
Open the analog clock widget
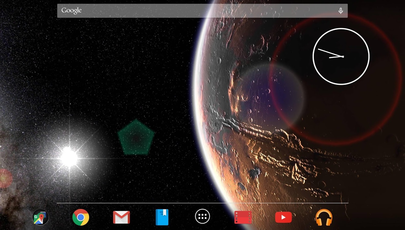[x=341, y=56]
